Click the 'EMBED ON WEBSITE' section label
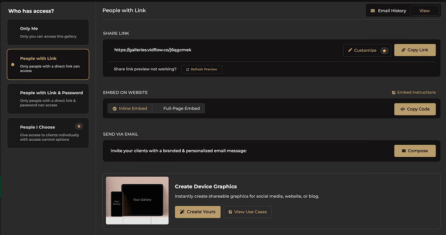Image resolution: width=446 pixels, height=235 pixels. (125, 93)
